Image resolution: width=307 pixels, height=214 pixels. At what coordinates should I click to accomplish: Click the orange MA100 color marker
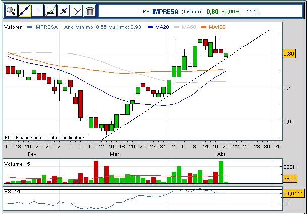coord(204,27)
